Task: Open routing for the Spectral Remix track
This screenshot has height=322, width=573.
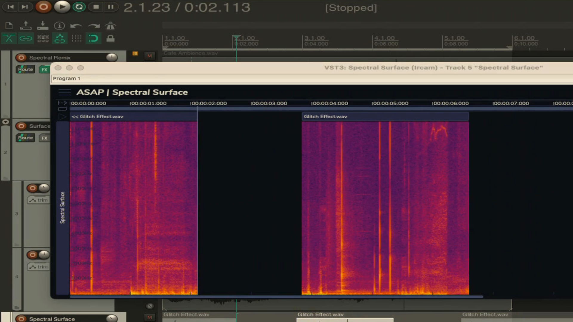Action: [25, 69]
